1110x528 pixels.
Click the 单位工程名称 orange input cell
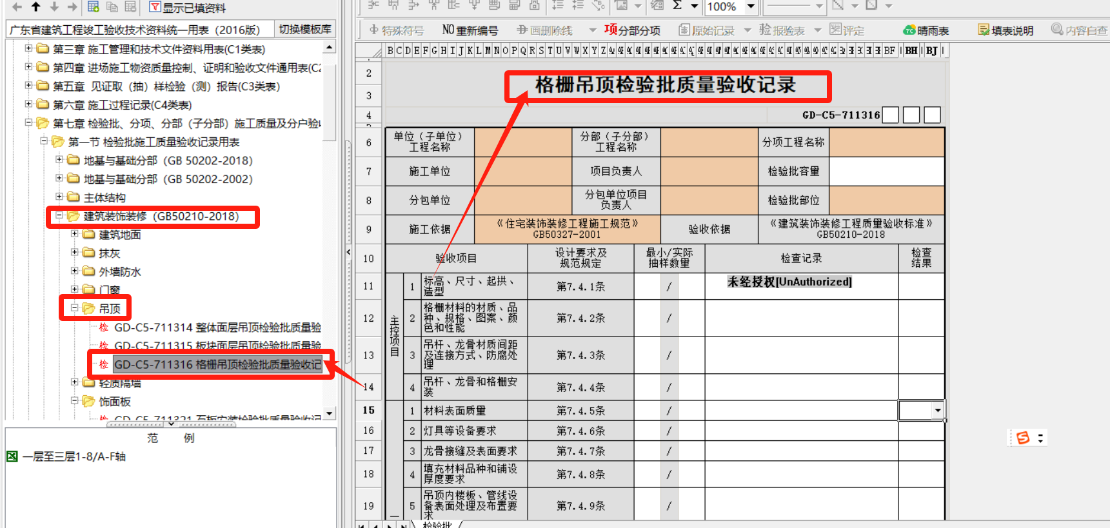[523, 142]
